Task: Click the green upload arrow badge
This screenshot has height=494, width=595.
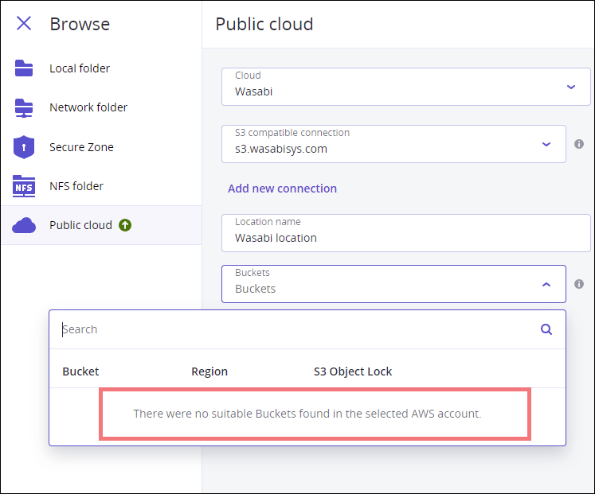Action: tap(125, 225)
